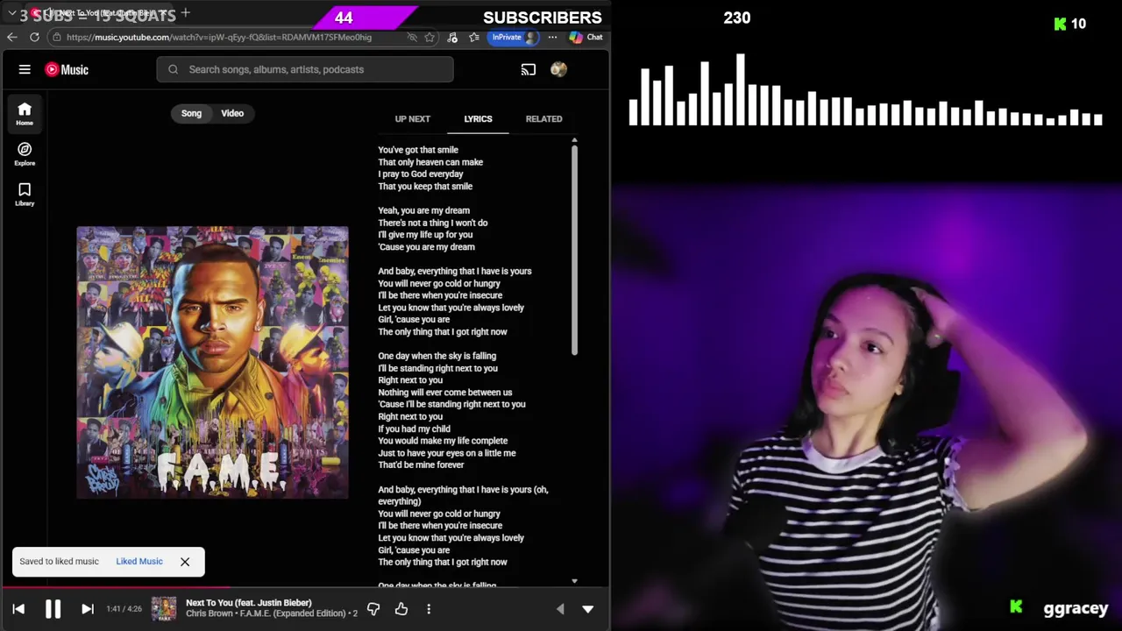The image size is (1122, 631).
Task: Open Explore in the sidebar
Action: tap(25, 154)
